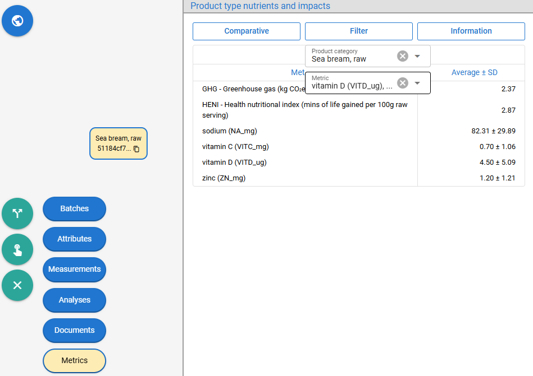Select the Sea bream, raw node

(119, 143)
